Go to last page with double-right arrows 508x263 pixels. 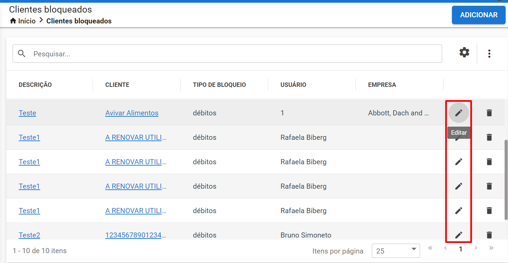click(x=491, y=248)
